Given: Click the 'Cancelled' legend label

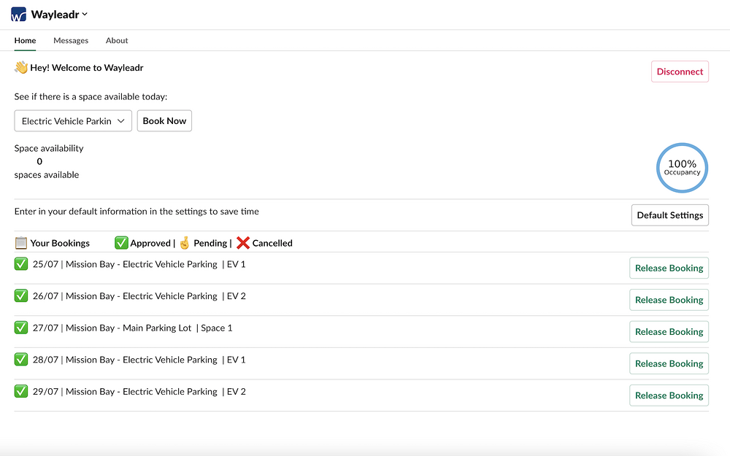Looking at the screenshot, I should (x=272, y=244).
